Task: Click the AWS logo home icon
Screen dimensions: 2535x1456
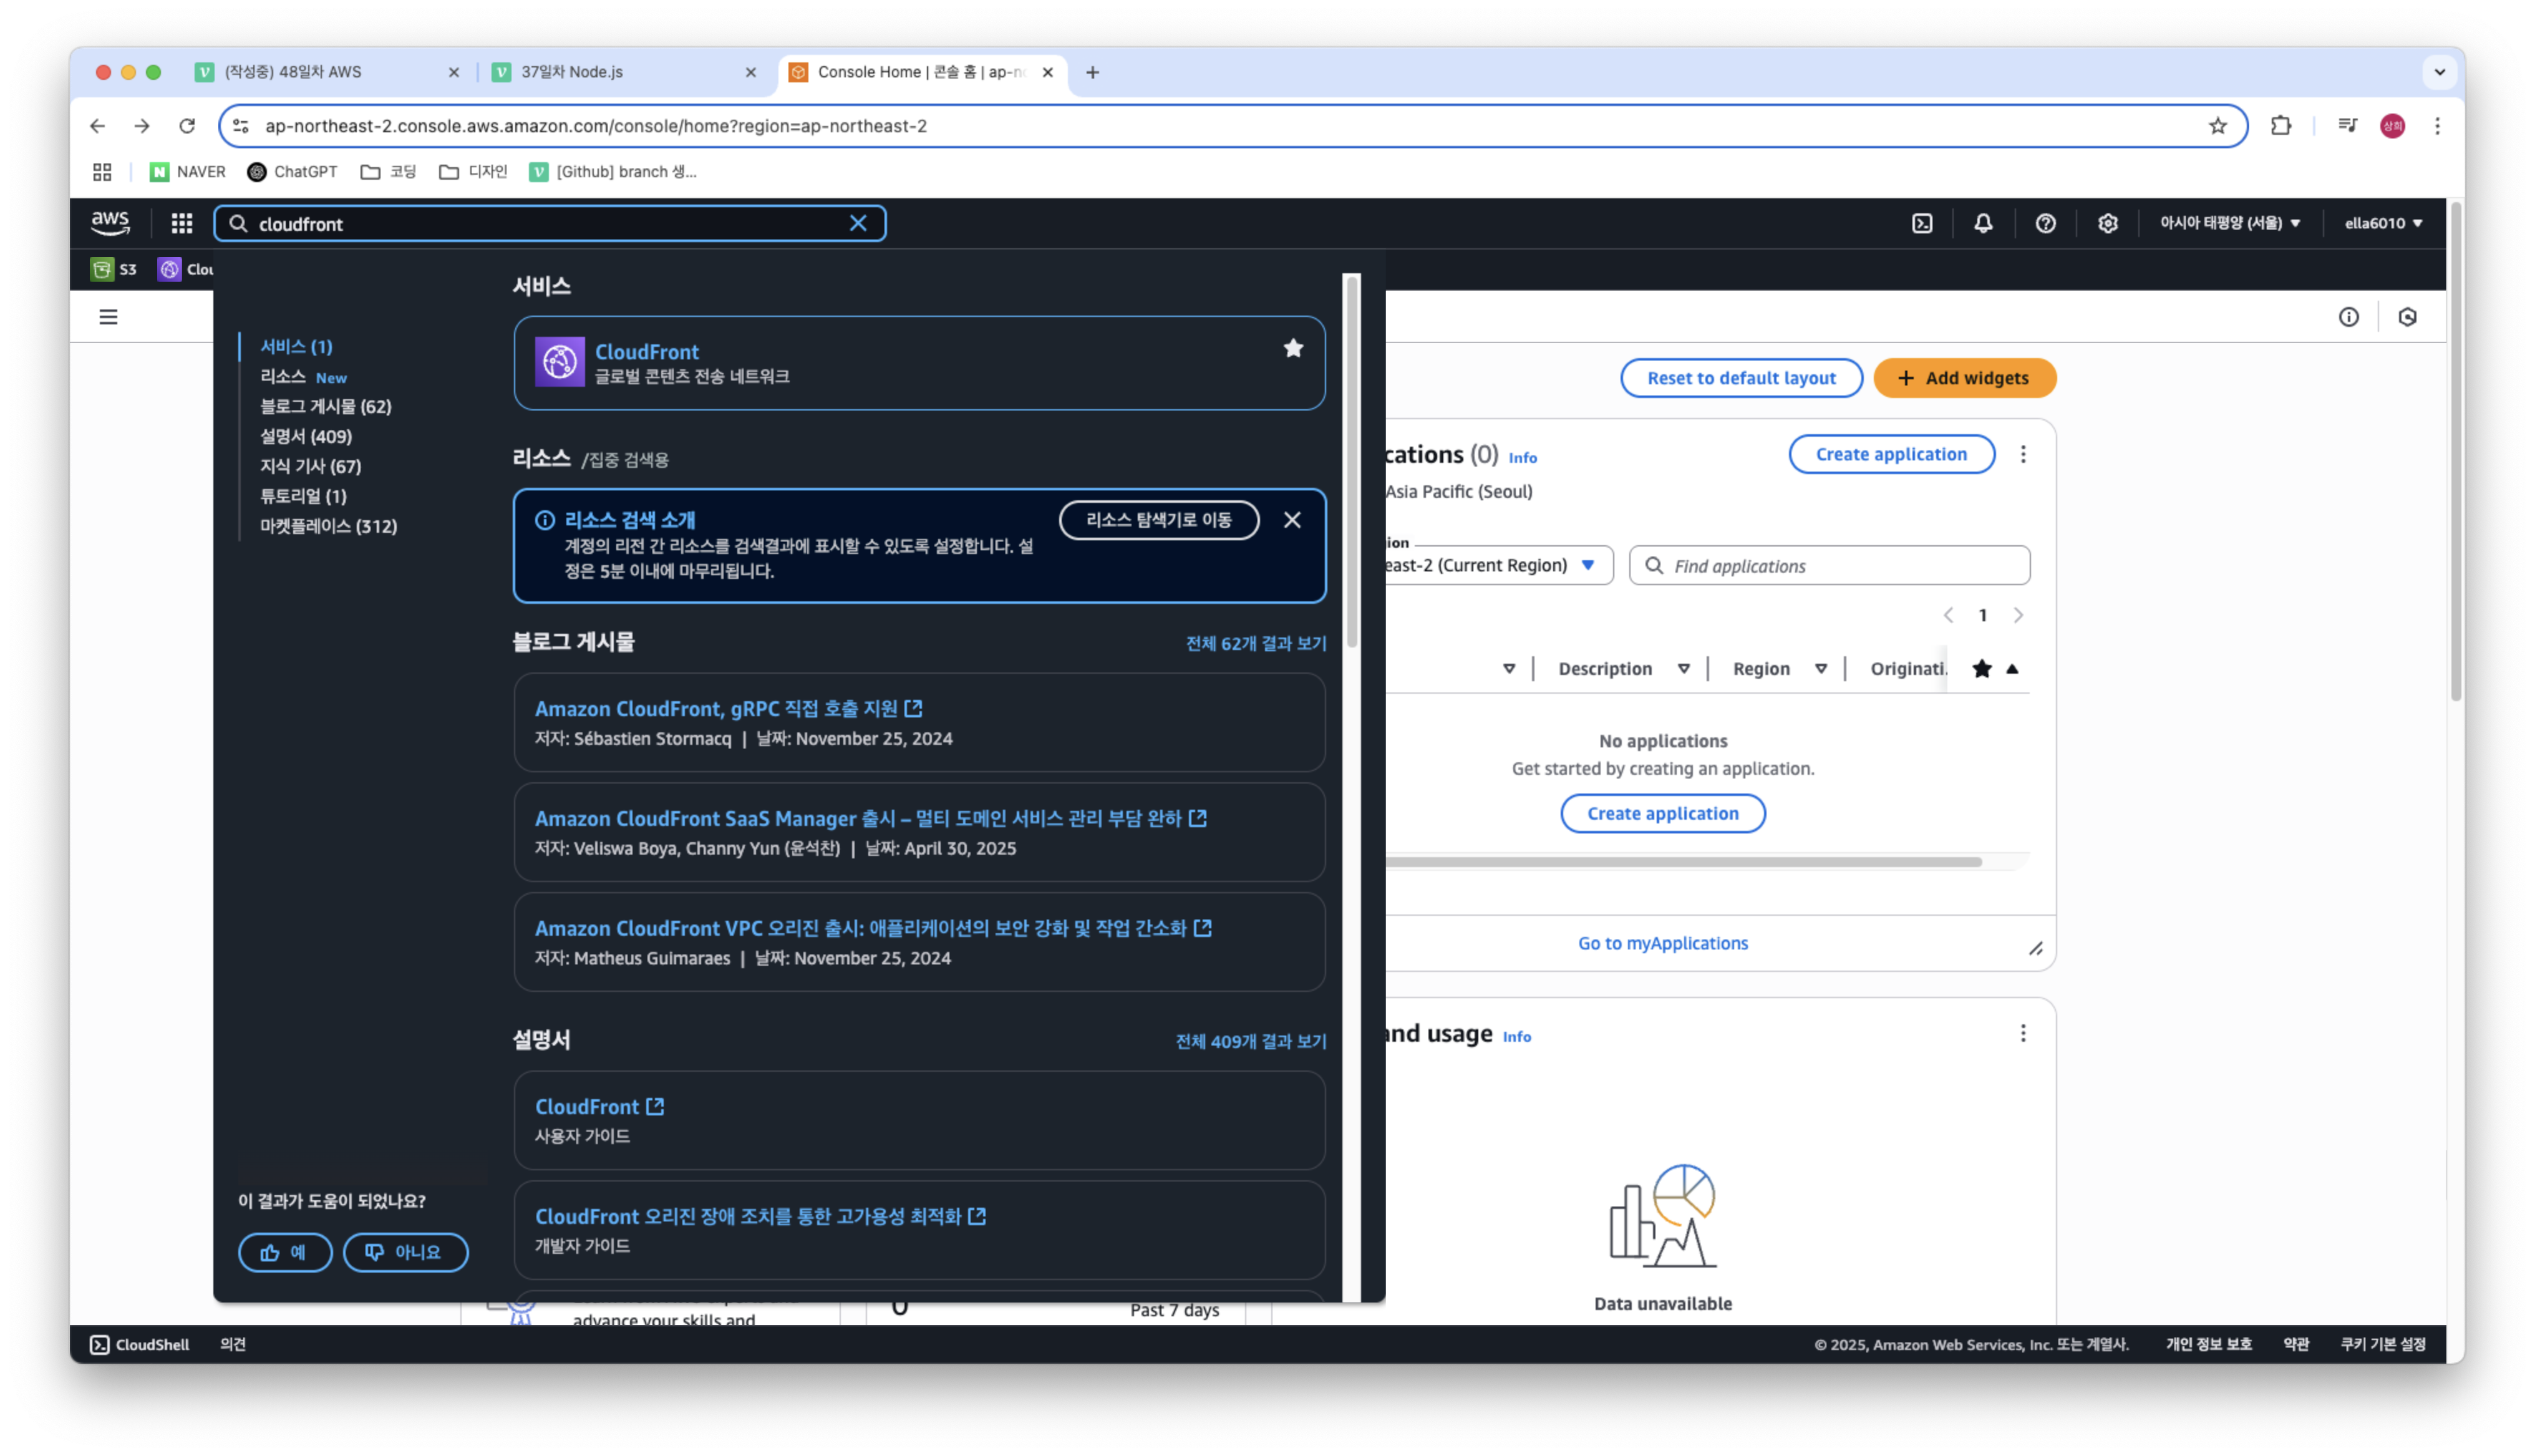Action: pyautogui.click(x=110, y=223)
